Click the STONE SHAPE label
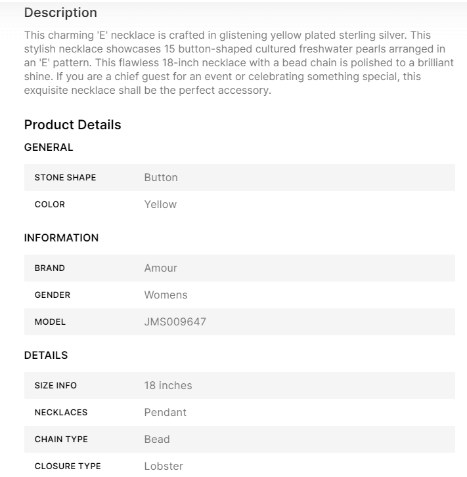Viewport: 467px width, 477px height. point(65,177)
